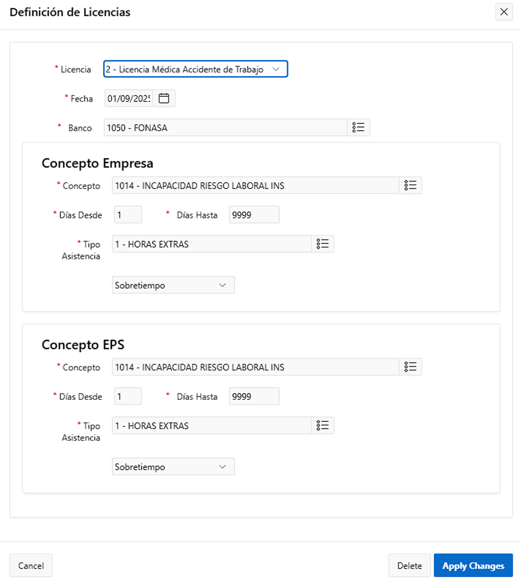Open the Banco list of values icon
This screenshot has height=585, width=521.
[359, 128]
